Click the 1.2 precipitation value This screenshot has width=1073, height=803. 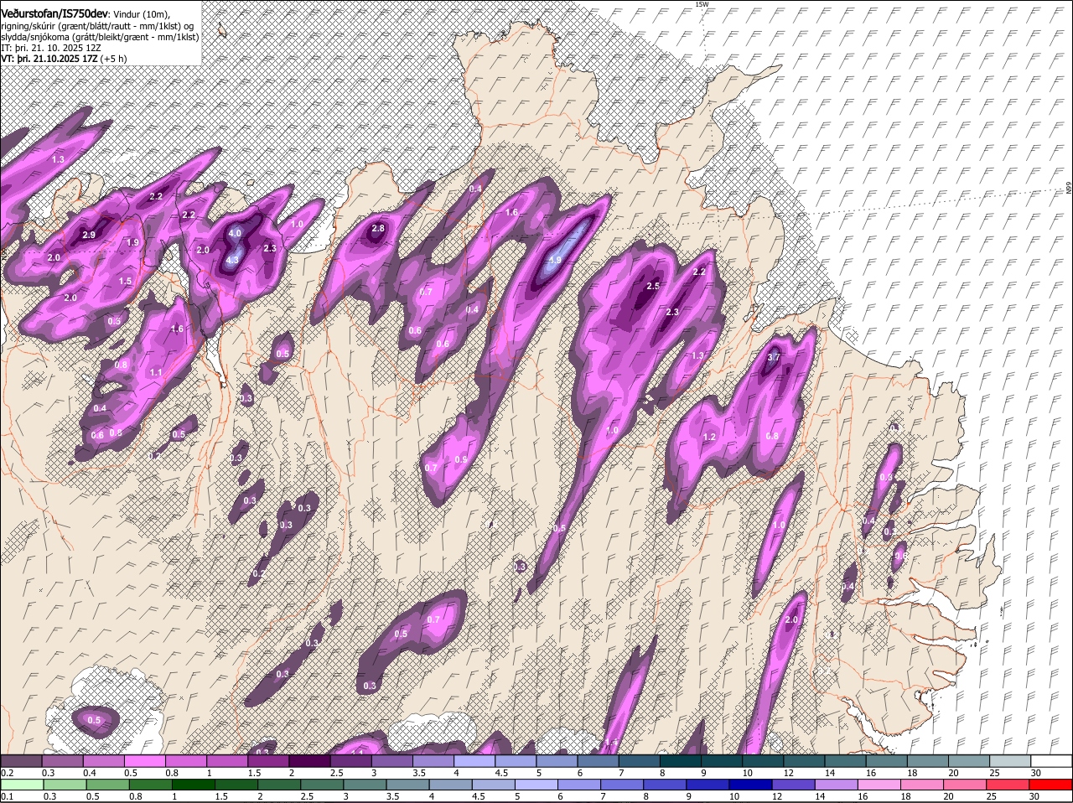click(x=709, y=437)
